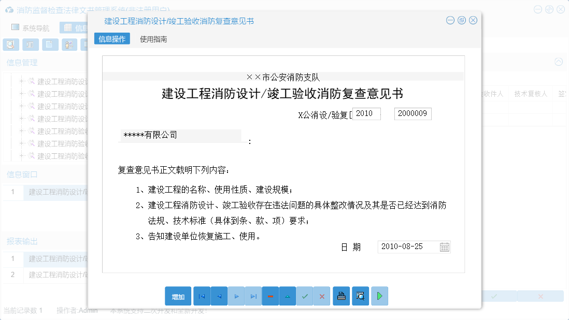Image resolution: width=569 pixels, height=320 pixels.
Task: Open the date picker calendar for 2010-08-25
Action: [x=444, y=247]
